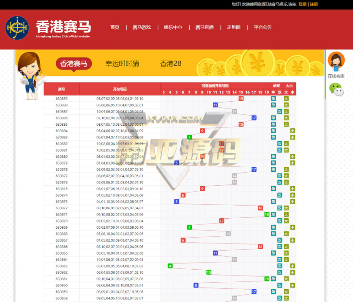Viewport: 353px width, 302px height.
Task: Select draw numbers 02,06,04,09,03,10,08,07,05,01
Action: coord(120,285)
